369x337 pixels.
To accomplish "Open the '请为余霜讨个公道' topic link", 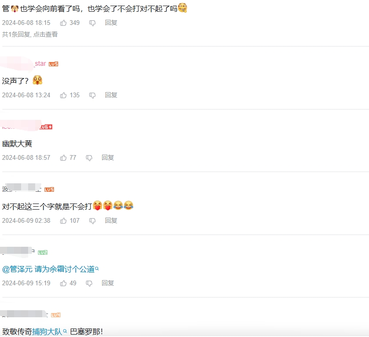I will click(67, 269).
